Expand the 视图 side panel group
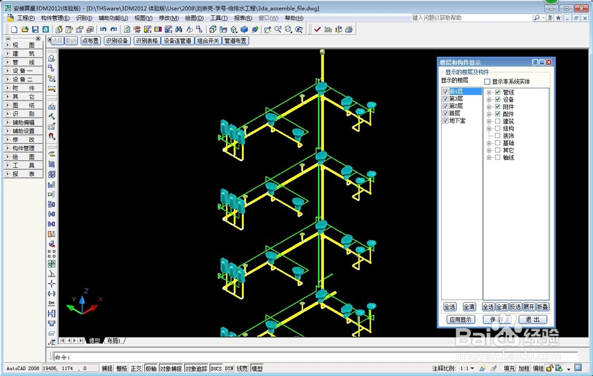This screenshot has width=593, height=376. click(x=24, y=45)
